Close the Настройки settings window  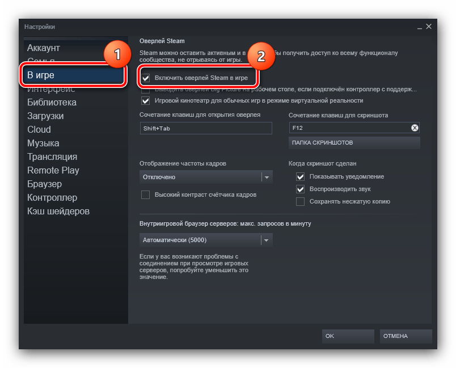click(429, 27)
